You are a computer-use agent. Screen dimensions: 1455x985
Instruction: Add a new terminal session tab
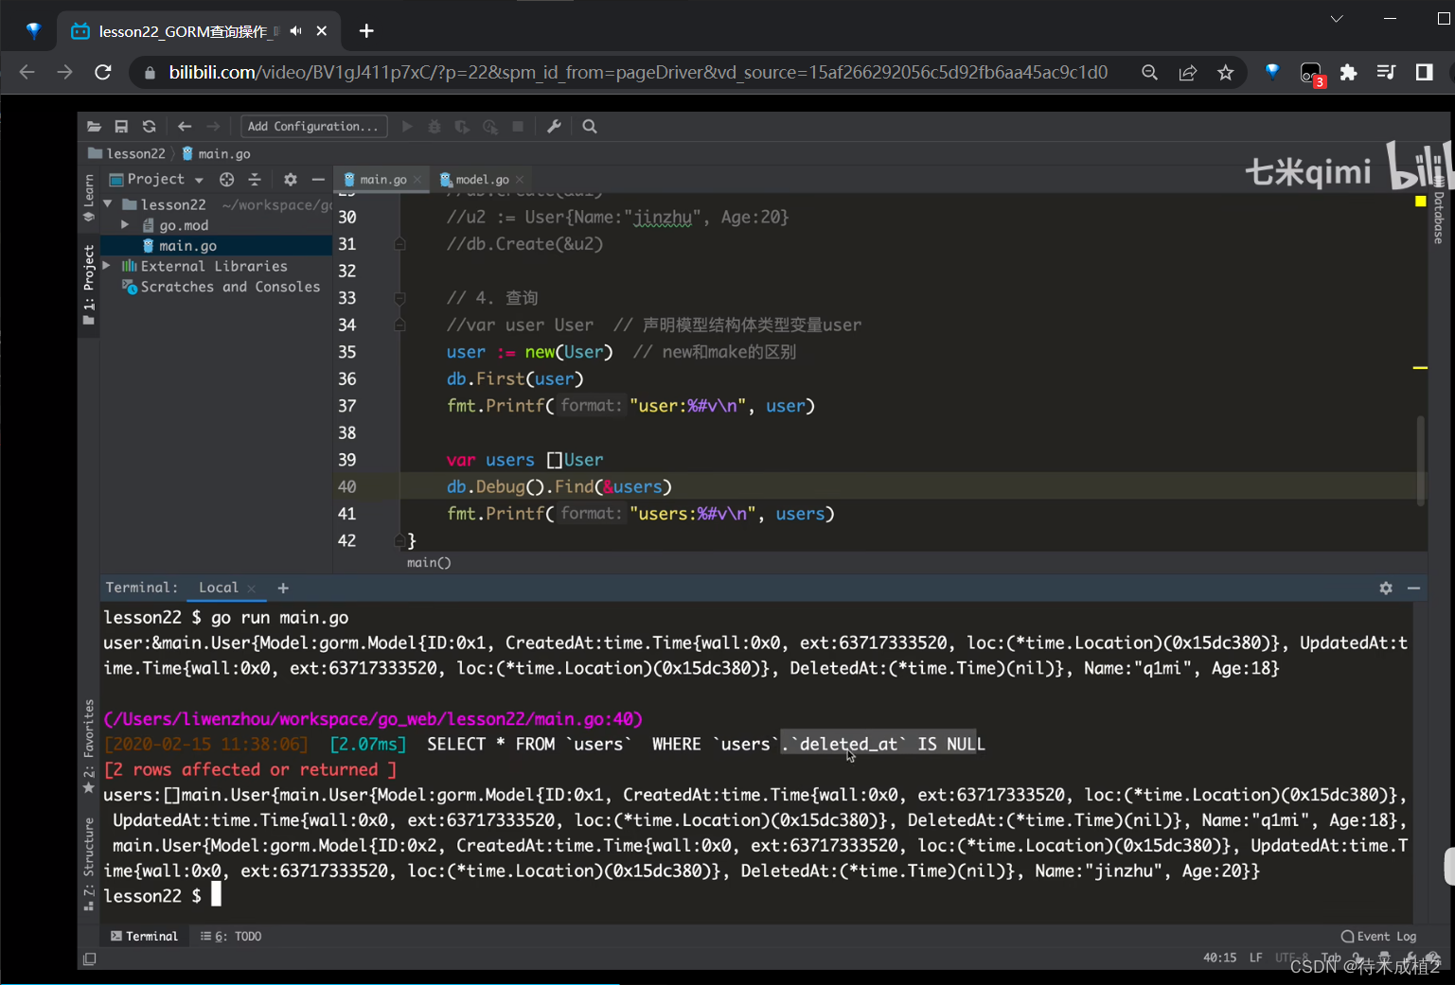[283, 589]
